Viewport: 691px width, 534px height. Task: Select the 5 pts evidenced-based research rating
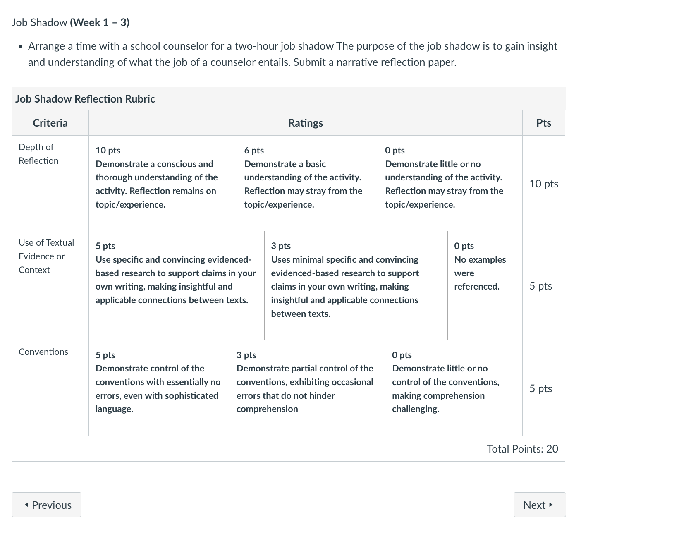pos(177,285)
